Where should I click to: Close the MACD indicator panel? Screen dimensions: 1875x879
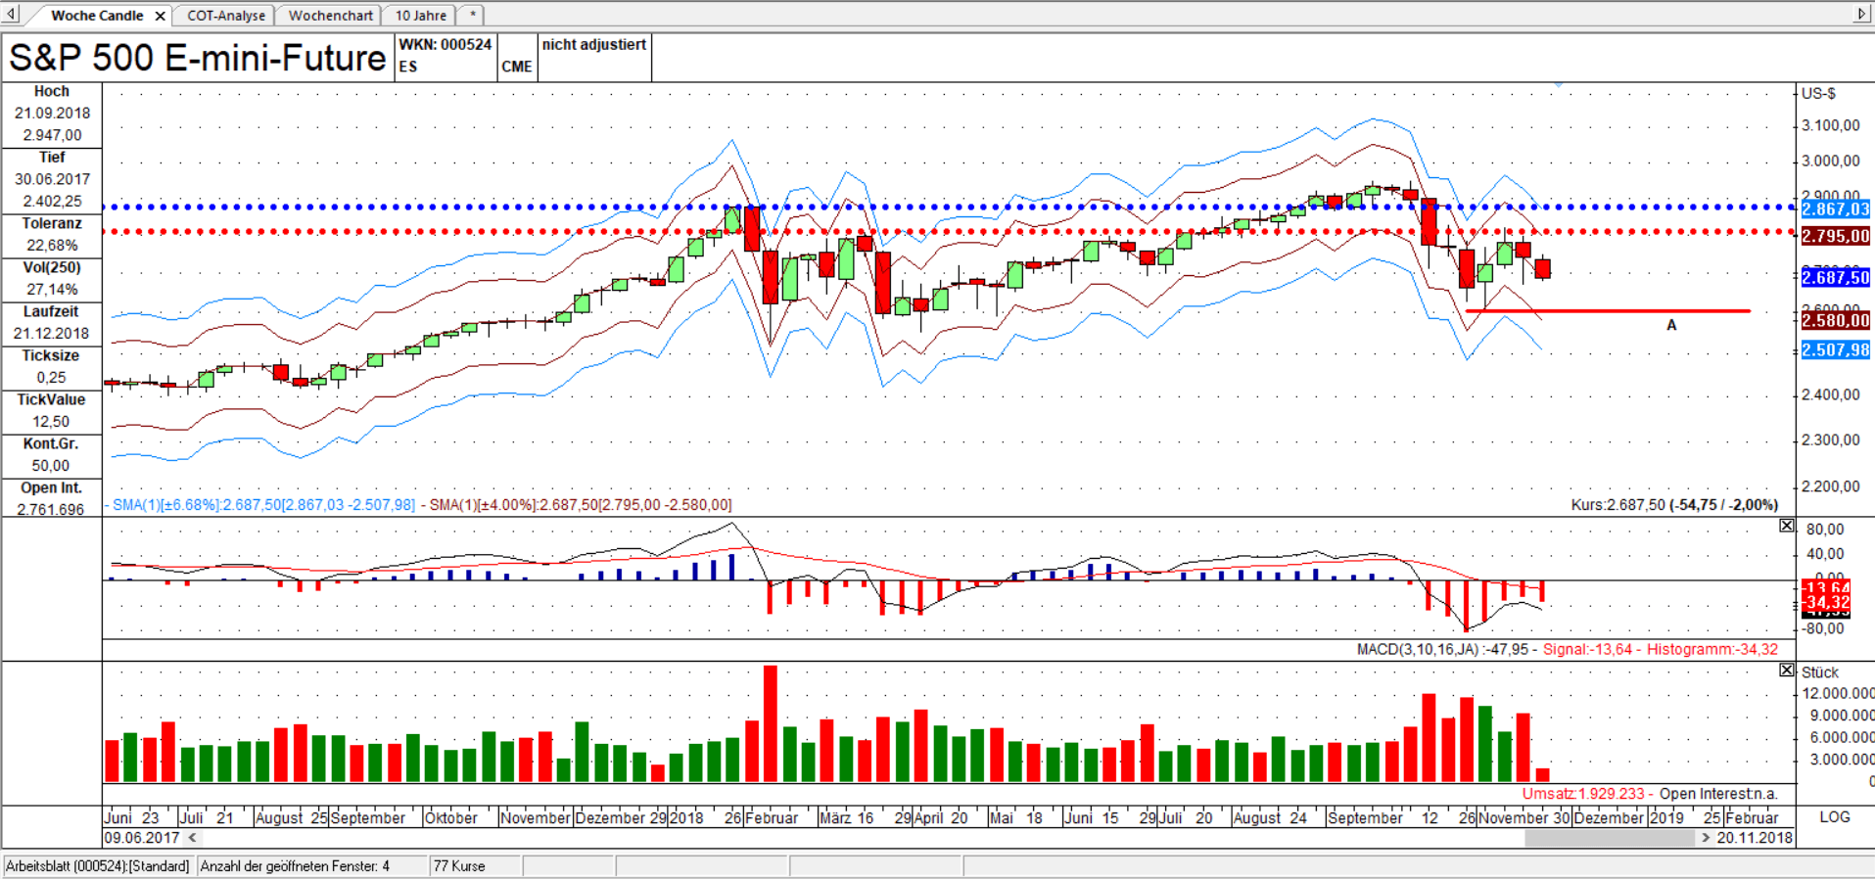1787,526
